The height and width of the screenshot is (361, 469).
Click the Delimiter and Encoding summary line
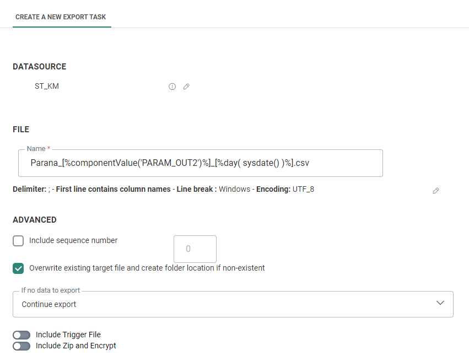pyautogui.click(x=163, y=189)
